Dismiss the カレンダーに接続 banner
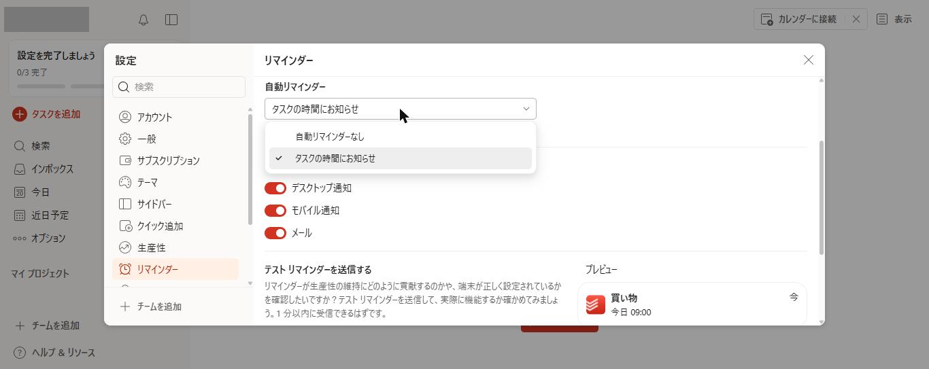Viewport: 929px width, 369px height. [856, 19]
